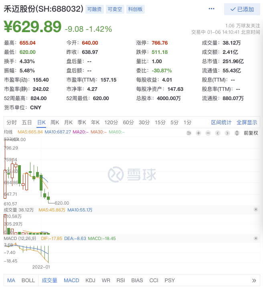Click the MACD (12,26,9) parameters label

(x=20, y=238)
